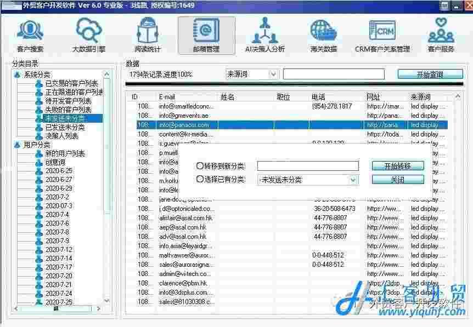
Task: Select 已发送未分类 tree item
Action: 65,128
